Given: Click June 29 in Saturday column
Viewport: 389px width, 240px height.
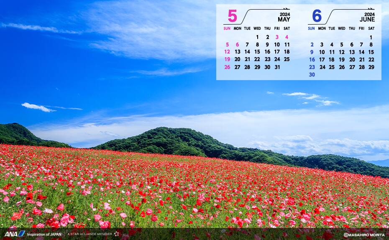Looking at the screenshot, I should [371, 67].
